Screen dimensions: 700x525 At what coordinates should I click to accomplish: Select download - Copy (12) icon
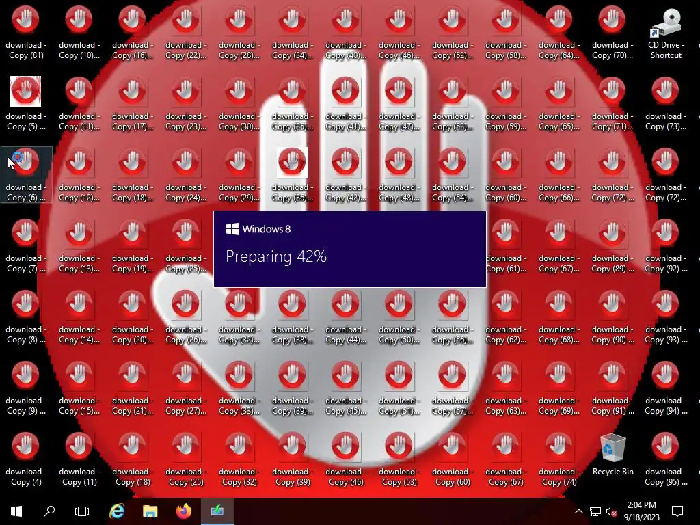79,176
